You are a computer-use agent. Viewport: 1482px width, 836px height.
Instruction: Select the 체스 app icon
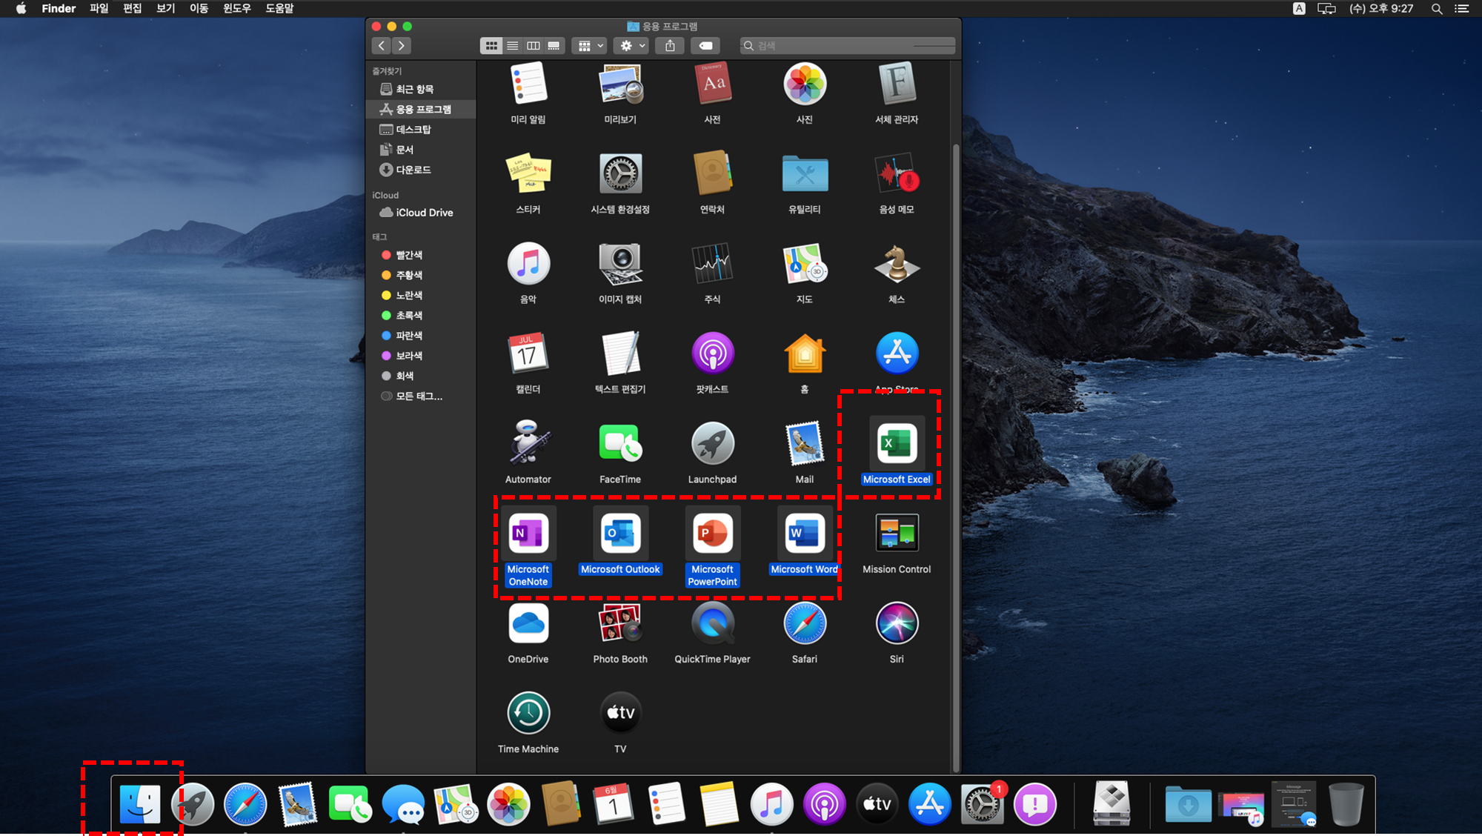point(897,264)
